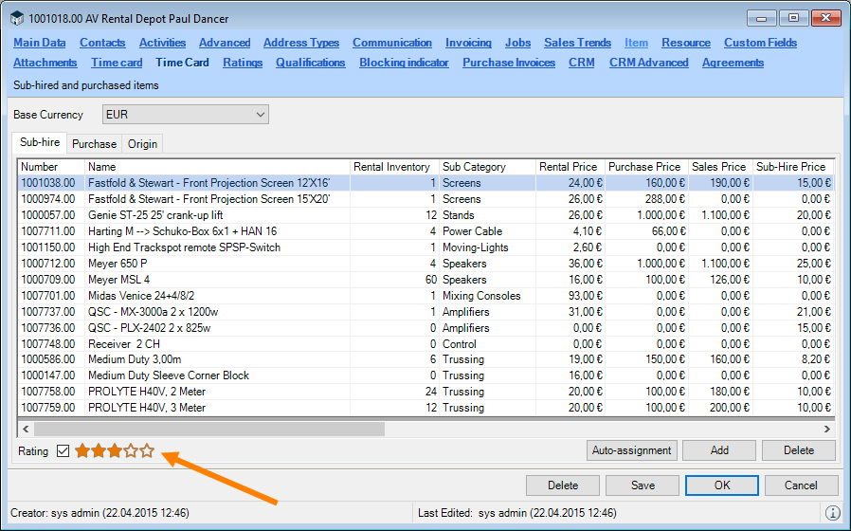
Task: Set rating to four stars
Action: pos(131,451)
